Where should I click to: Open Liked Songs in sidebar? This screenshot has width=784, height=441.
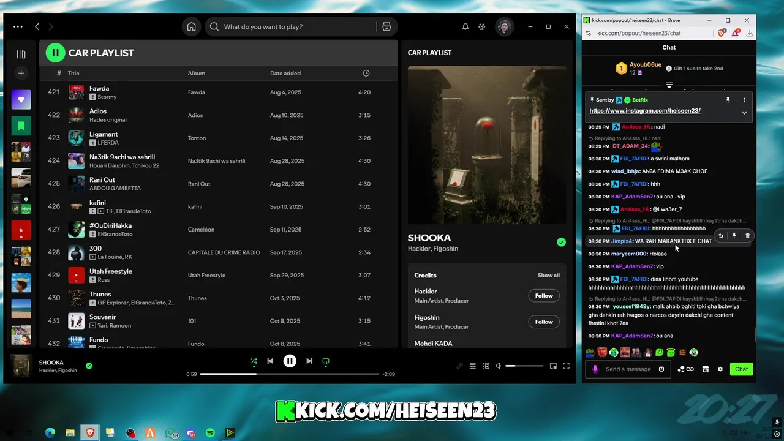click(x=21, y=100)
